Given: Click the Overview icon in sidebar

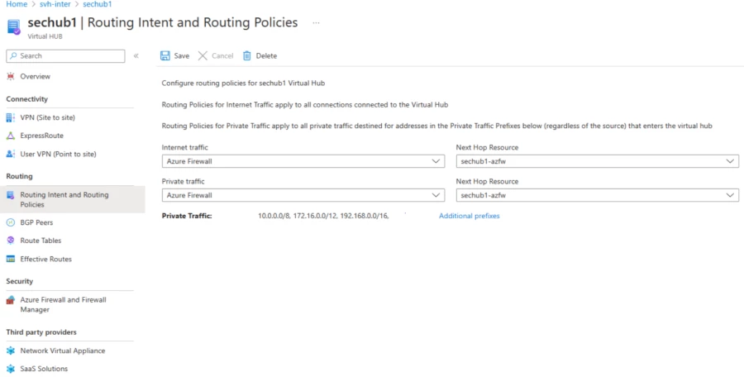Looking at the screenshot, I should [11, 76].
